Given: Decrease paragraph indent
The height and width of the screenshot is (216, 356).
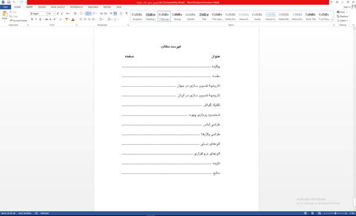Looking at the screenshot, I should [101, 14].
